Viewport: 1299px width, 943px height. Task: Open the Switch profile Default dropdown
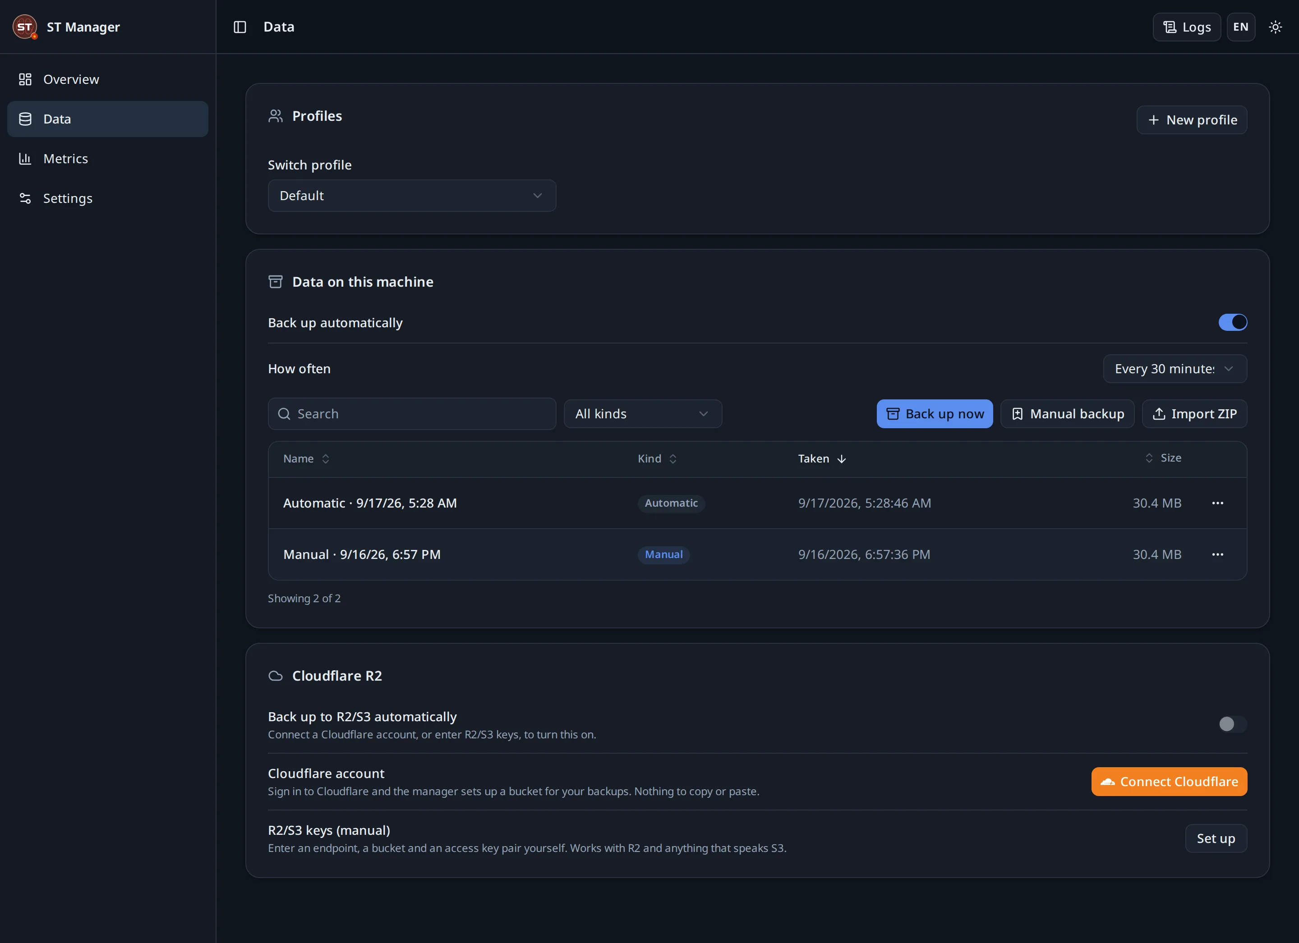coord(412,196)
